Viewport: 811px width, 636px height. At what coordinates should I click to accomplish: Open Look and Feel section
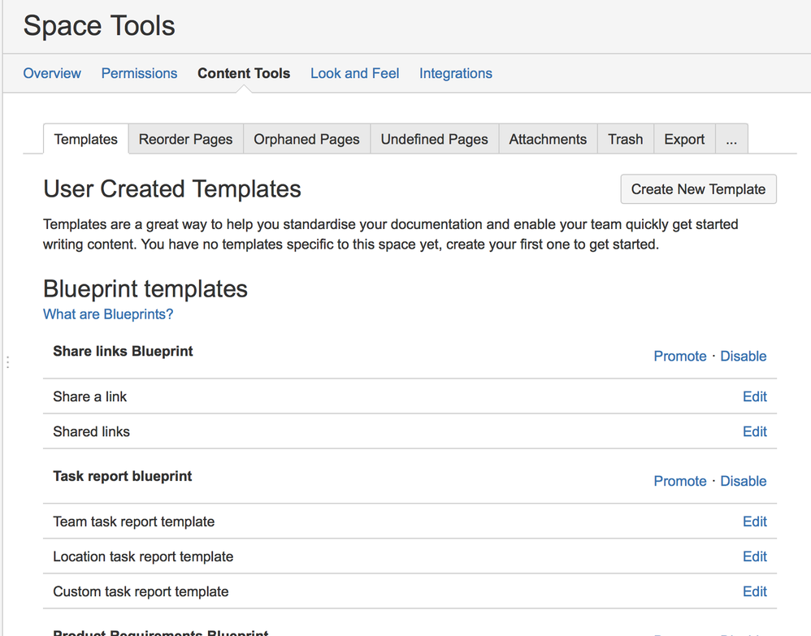click(354, 73)
